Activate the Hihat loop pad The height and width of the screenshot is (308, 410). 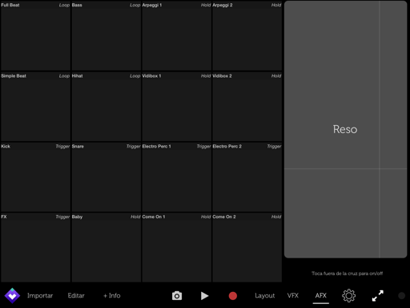[107, 107]
